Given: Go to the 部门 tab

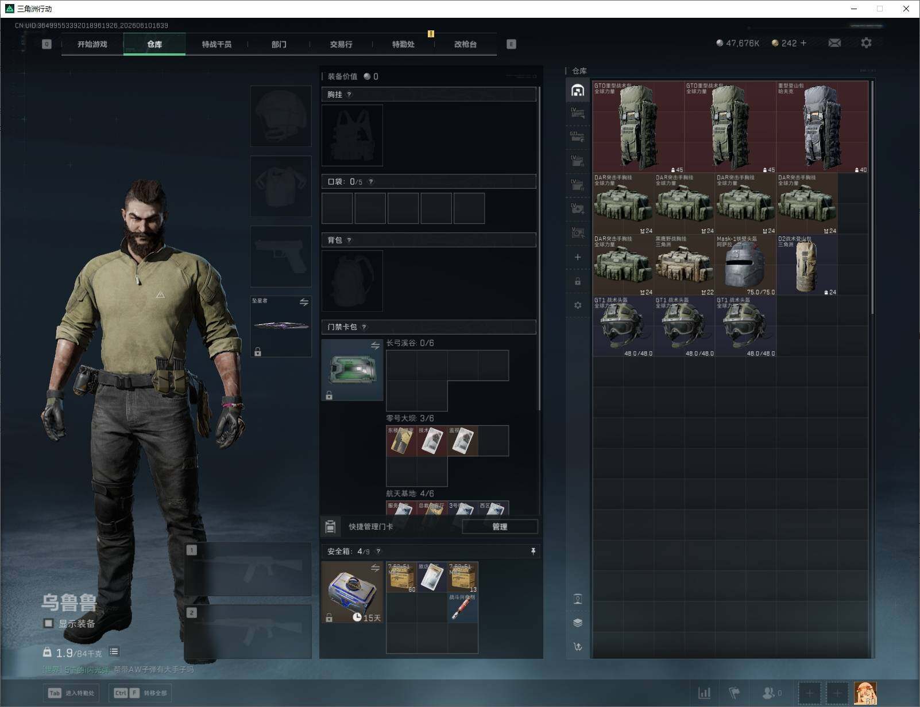Looking at the screenshot, I should pos(279,44).
